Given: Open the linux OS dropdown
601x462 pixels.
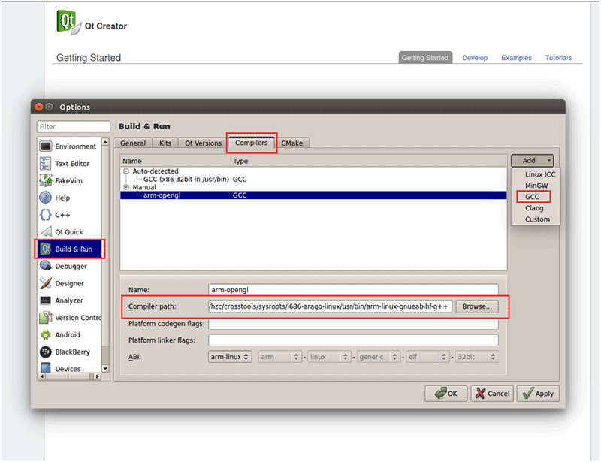Looking at the screenshot, I should [329, 357].
